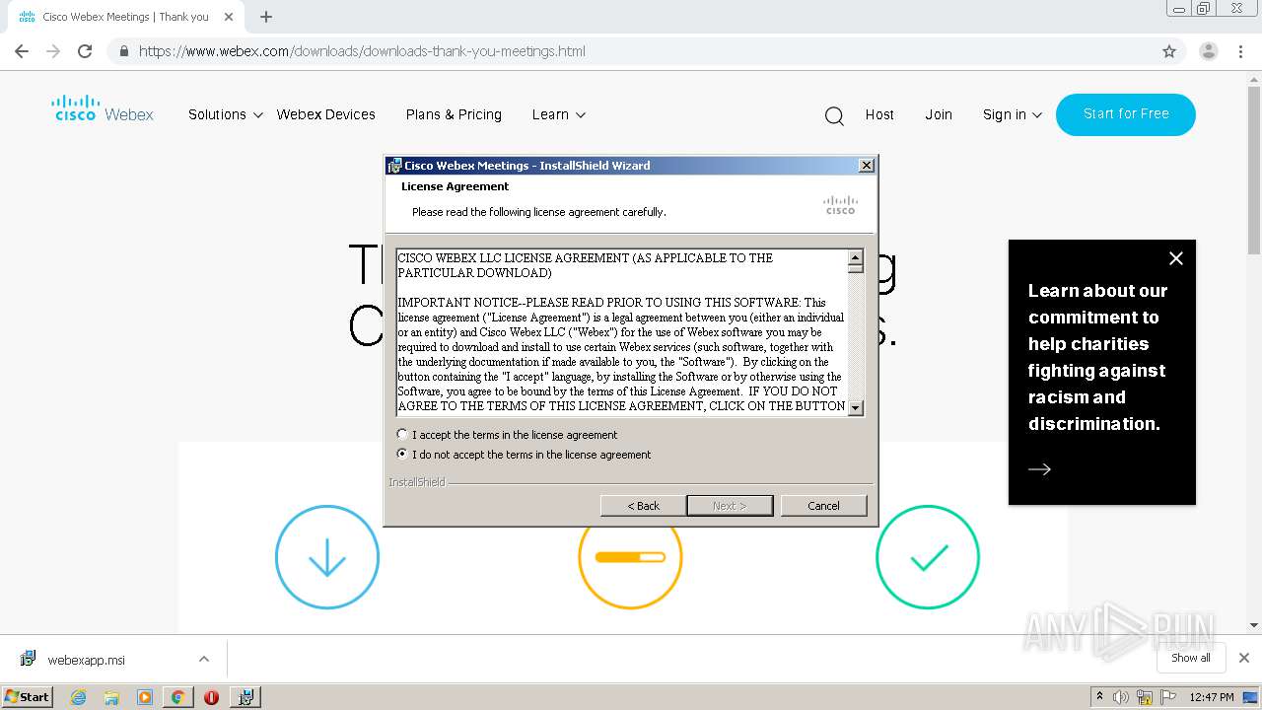Click the Next button in the installer
The image size is (1262, 710).
[x=730, y=505]
